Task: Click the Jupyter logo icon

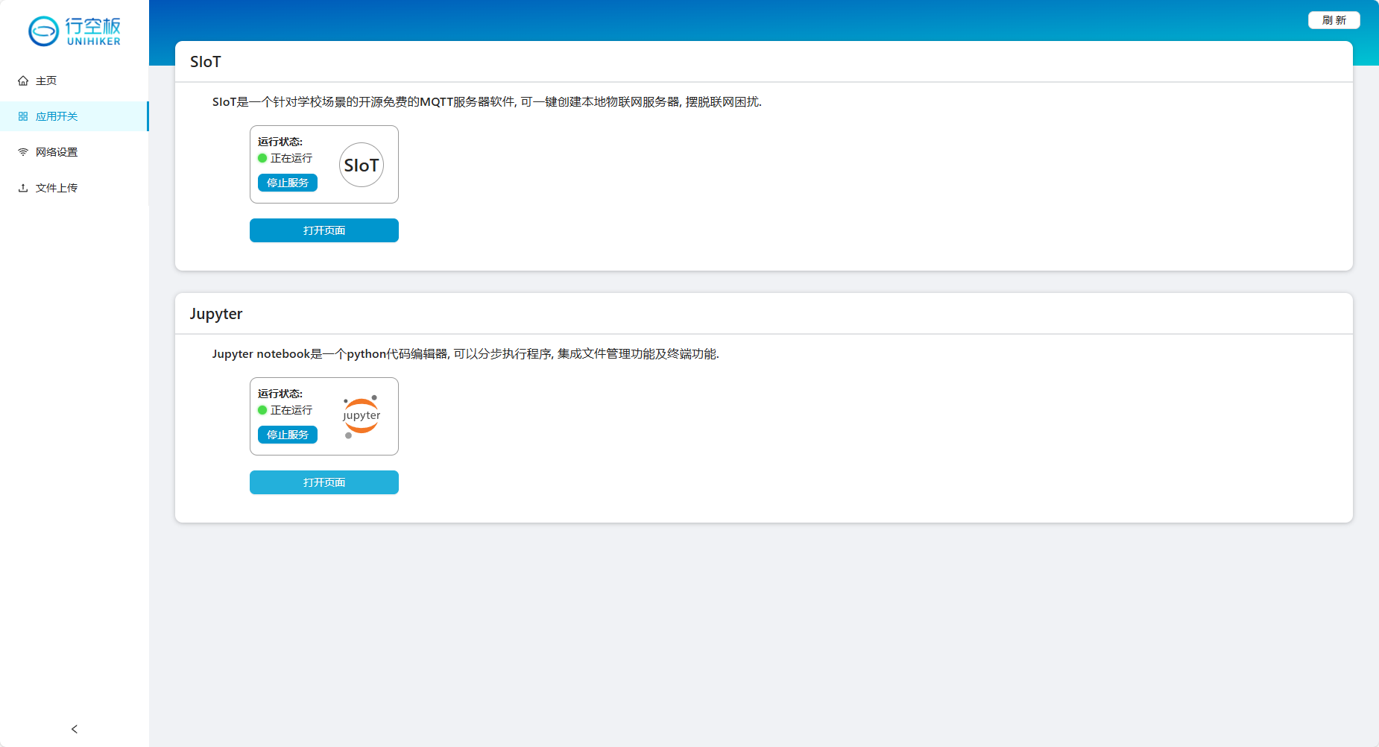Action: [x=362, y=417]
